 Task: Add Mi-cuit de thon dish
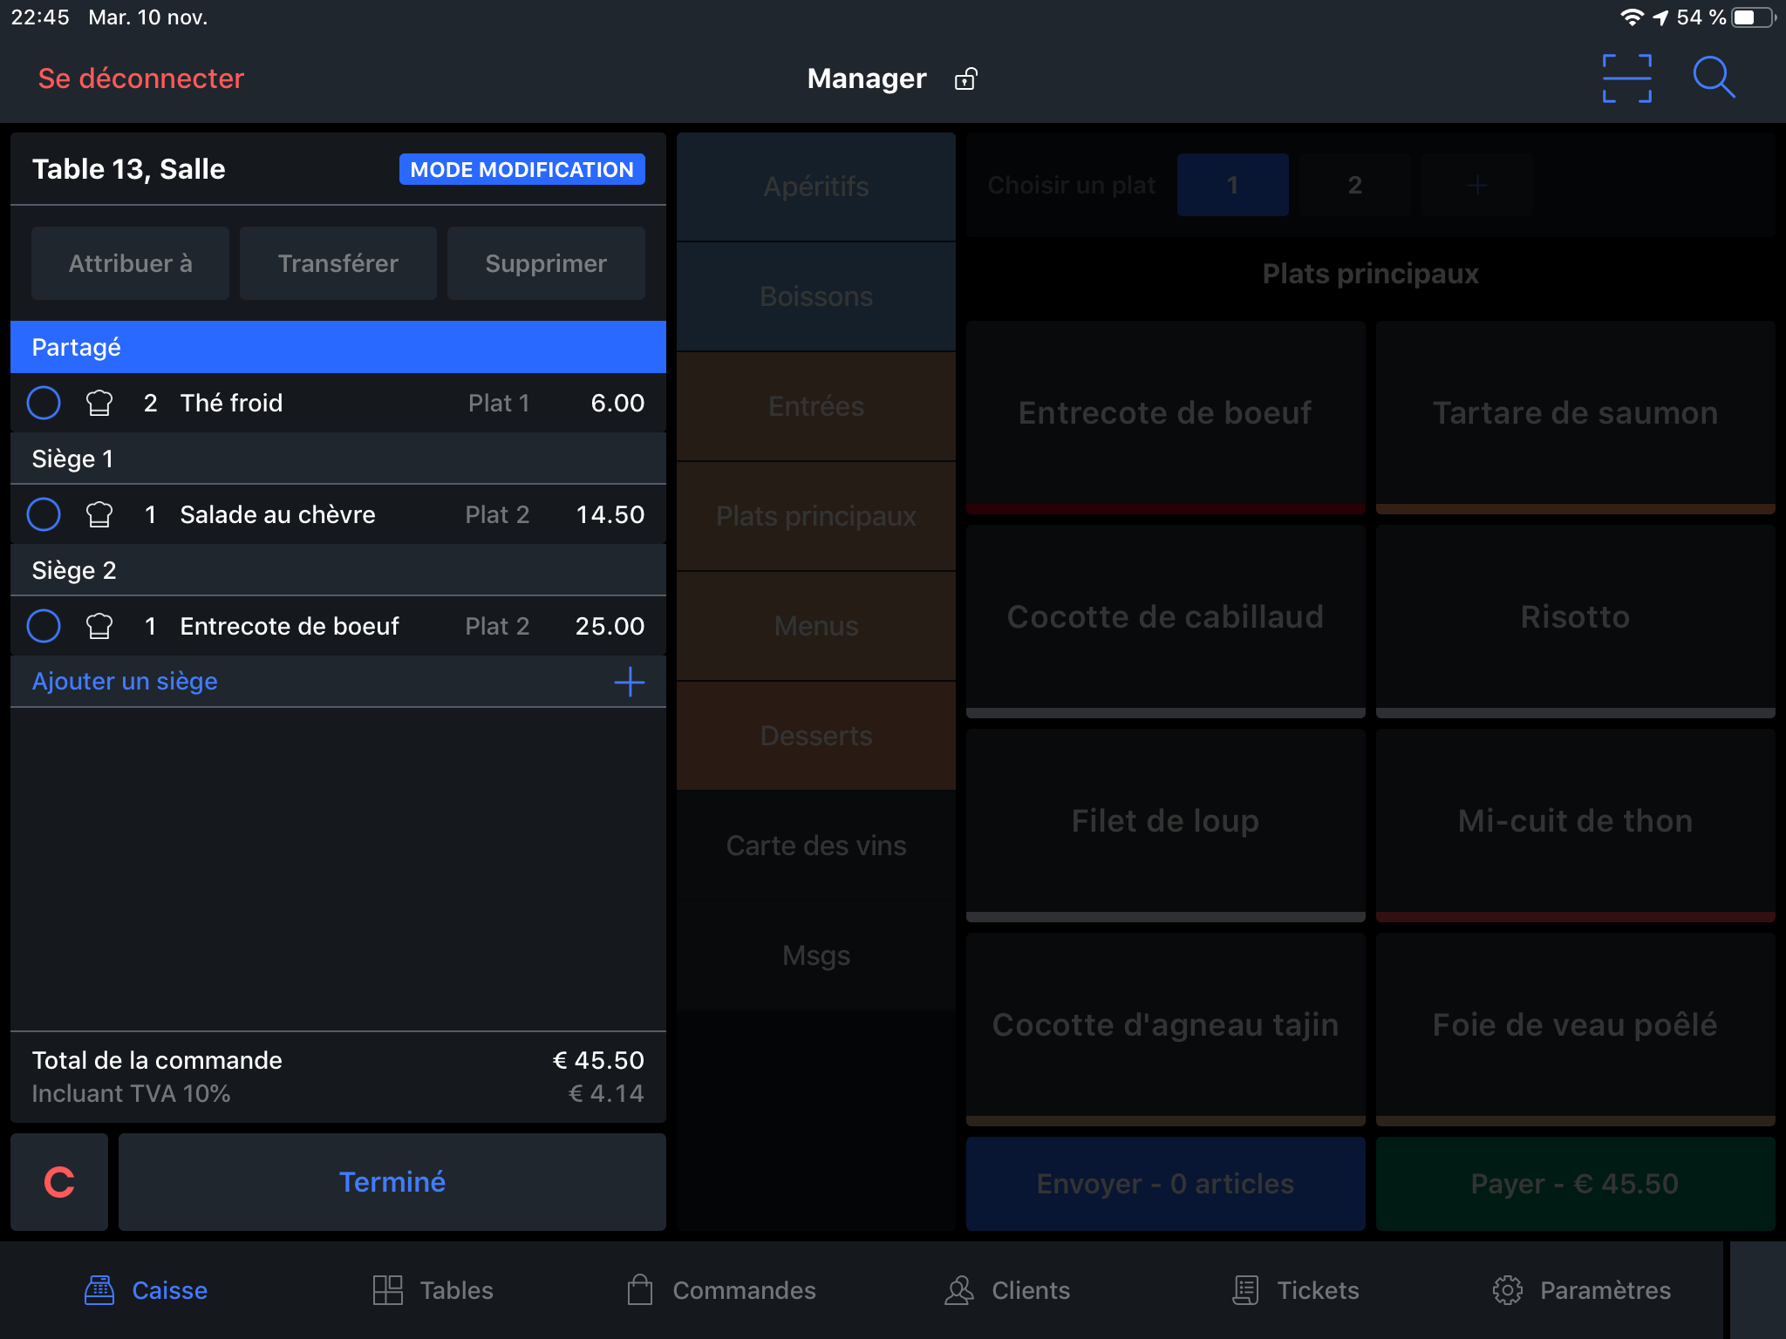tap(1575, 825)
